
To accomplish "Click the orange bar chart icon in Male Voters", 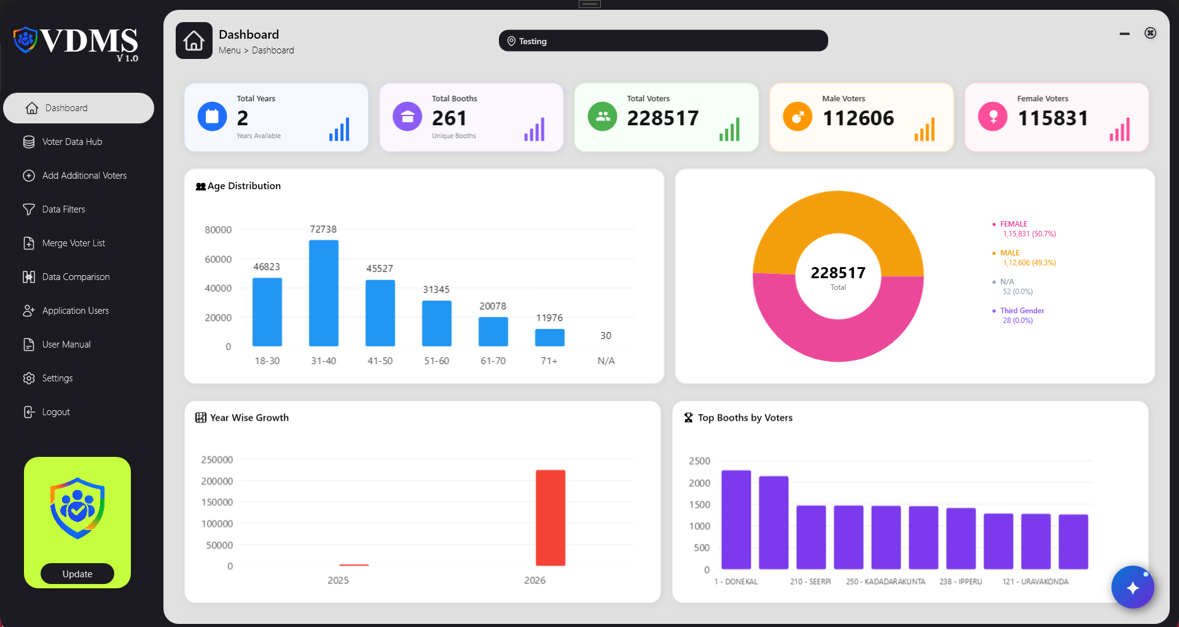I will pyautogui.click(x=925, y=129).
